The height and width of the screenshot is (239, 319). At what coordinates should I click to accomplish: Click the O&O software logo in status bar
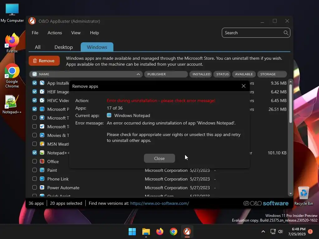(x=266, y=203)
